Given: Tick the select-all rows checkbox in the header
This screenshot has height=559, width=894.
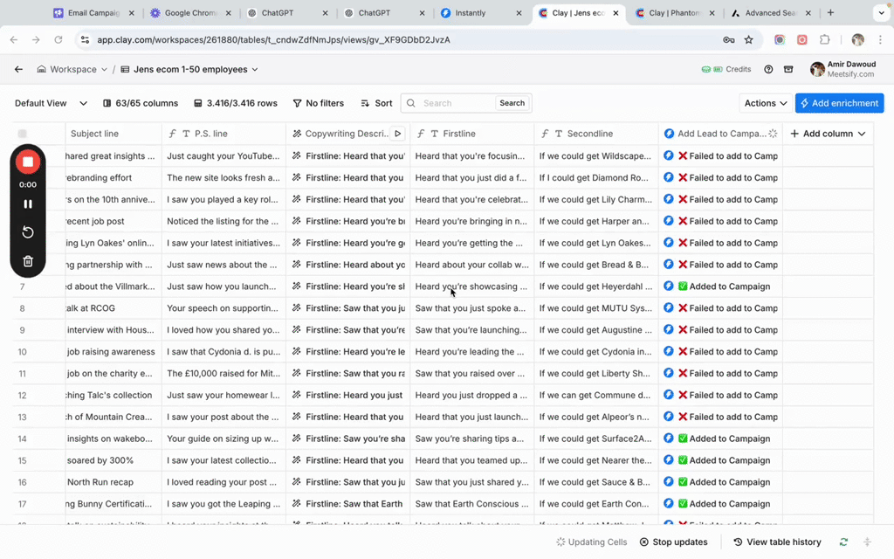Looking at the screenshot, I should coord(23,134).
